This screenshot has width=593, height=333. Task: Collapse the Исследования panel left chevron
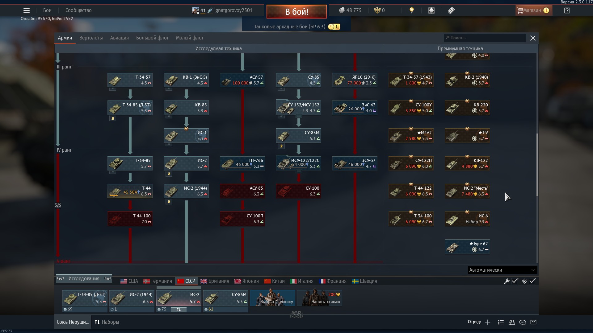pyautogui.click(x=61, y=279)
